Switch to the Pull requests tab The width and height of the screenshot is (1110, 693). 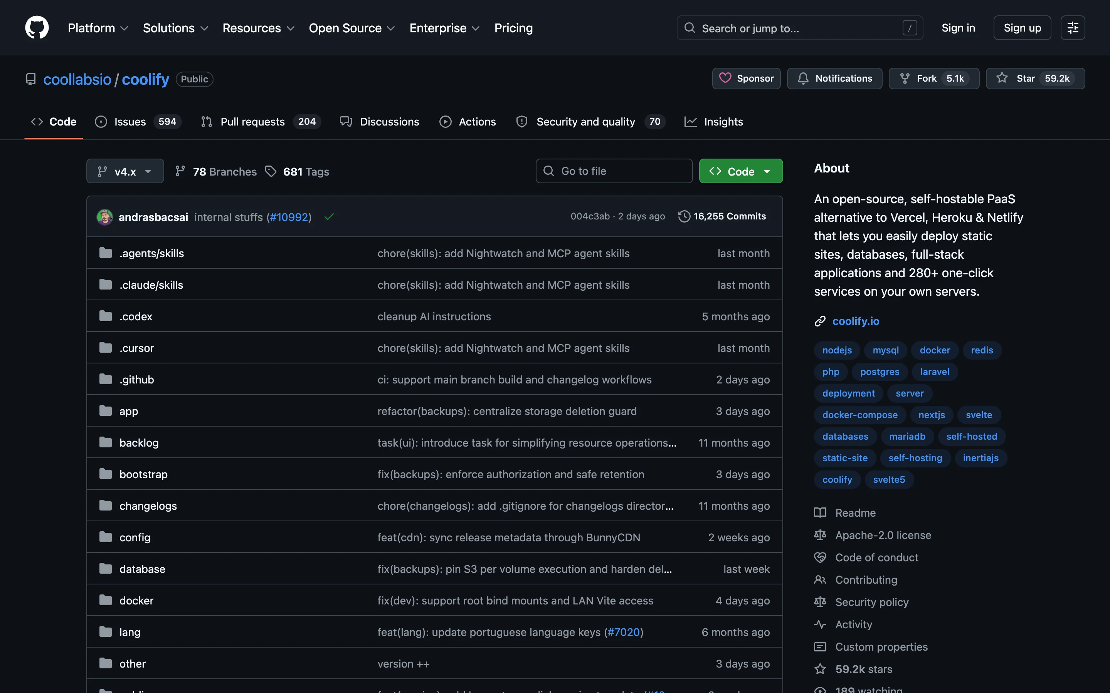(261, 121)
